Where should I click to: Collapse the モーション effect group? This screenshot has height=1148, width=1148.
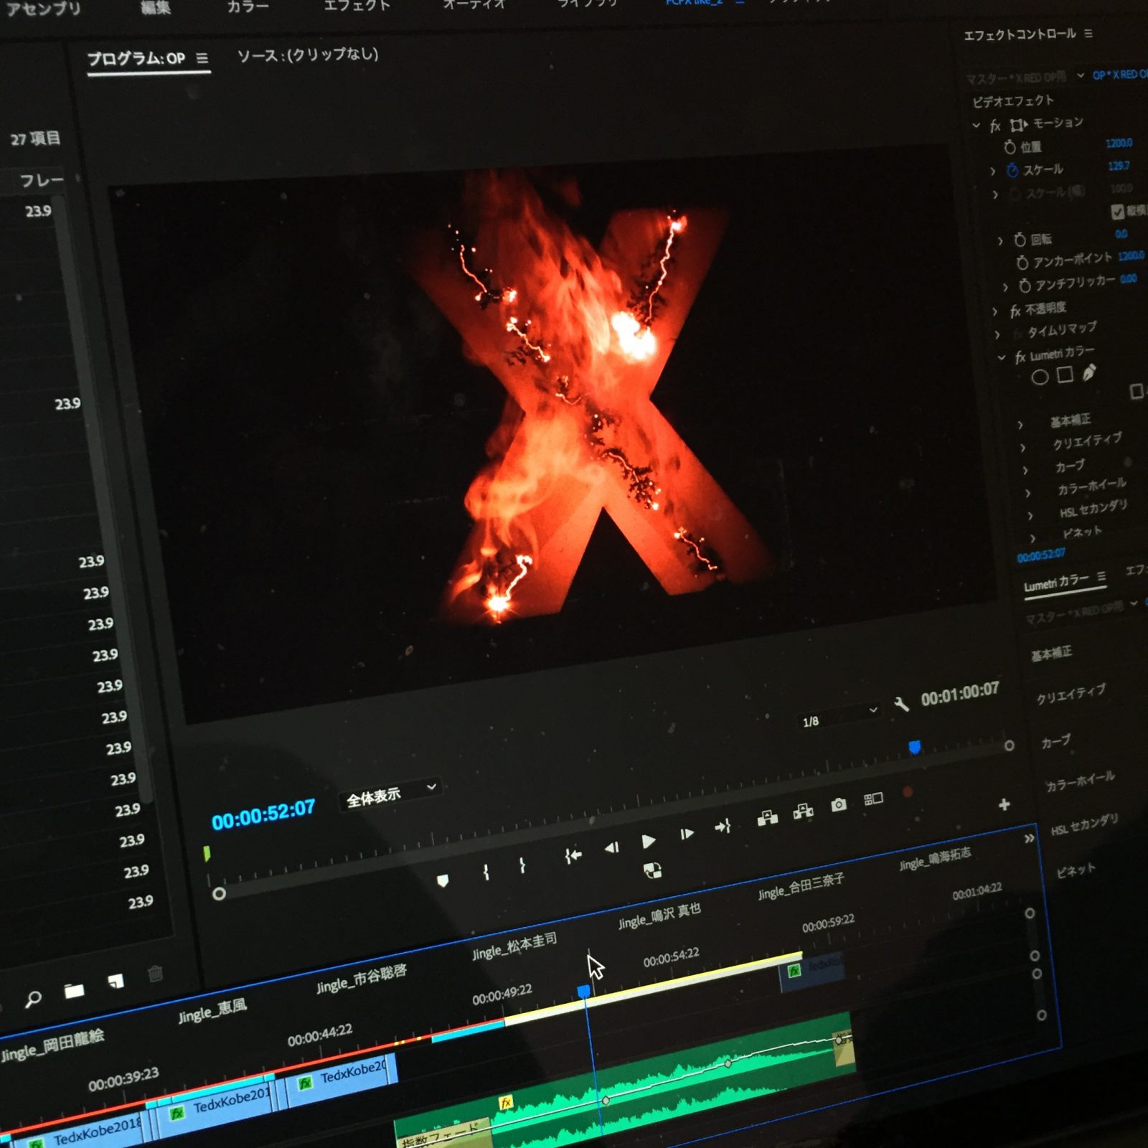click(x=977, y=125)
